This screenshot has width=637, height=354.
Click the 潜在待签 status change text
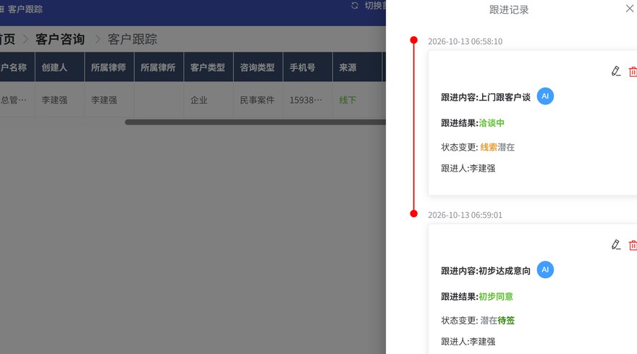coord(497,321)
